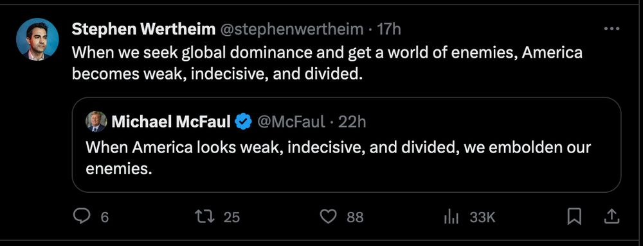
Task: Click Michael McFaul's blue verified badge
Action: [x=243, y=121]
